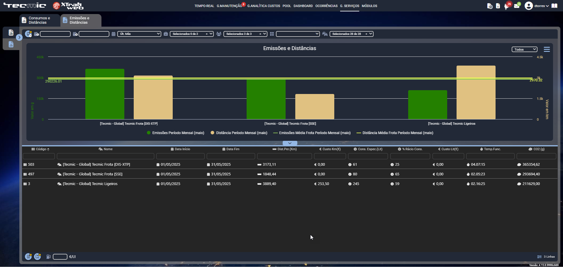
Task: Collapse chart panel with chevron handle
Action: (290, 143)
